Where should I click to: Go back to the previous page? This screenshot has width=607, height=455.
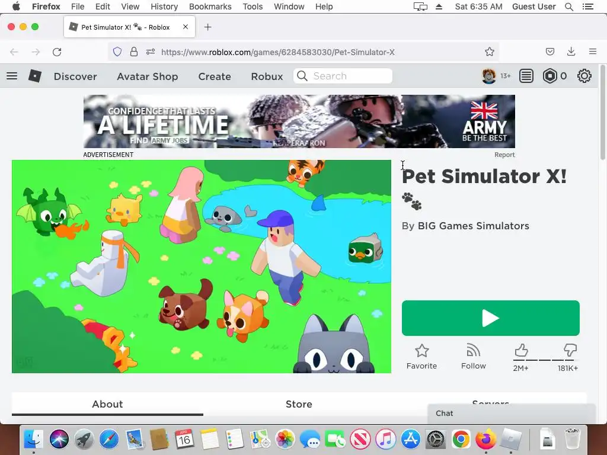click(x=14, y=52)
